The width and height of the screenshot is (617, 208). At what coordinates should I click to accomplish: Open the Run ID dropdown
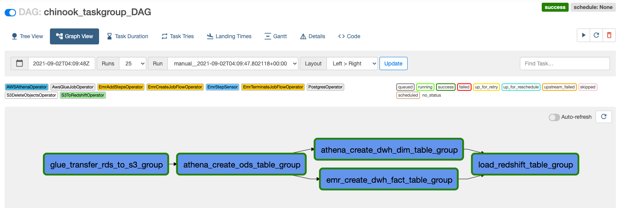pyautogui.click(x=233, y=63)
